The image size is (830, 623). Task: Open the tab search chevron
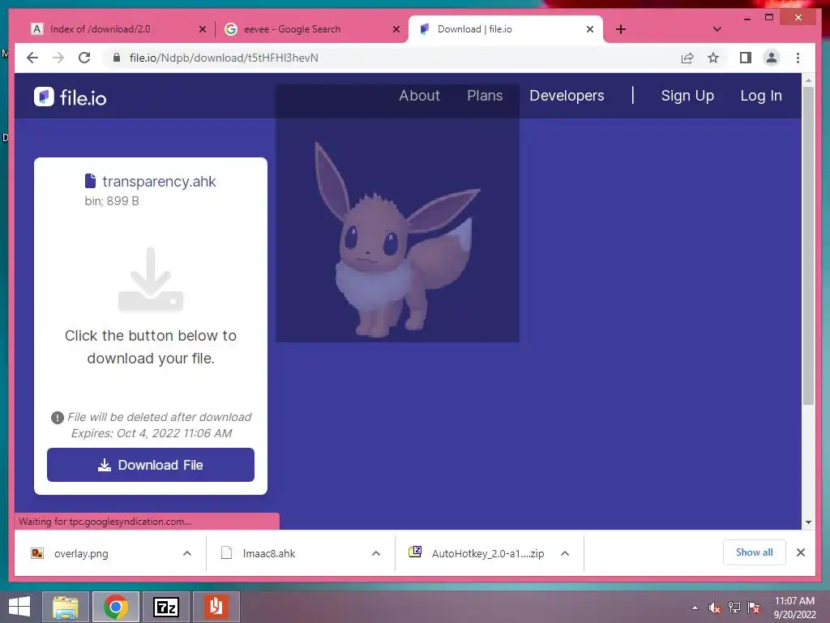717,29
